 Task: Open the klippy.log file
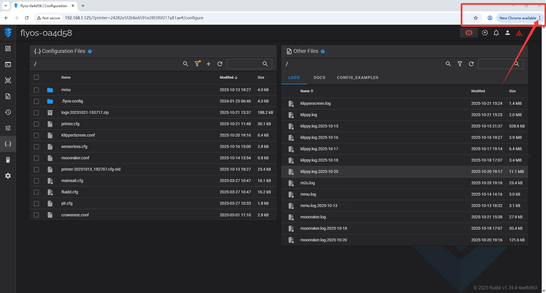309,115
